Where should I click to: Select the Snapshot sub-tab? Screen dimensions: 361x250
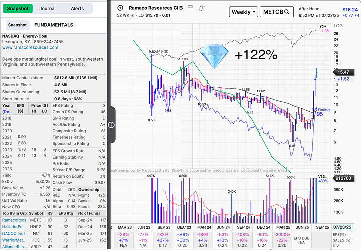(17, 25)
